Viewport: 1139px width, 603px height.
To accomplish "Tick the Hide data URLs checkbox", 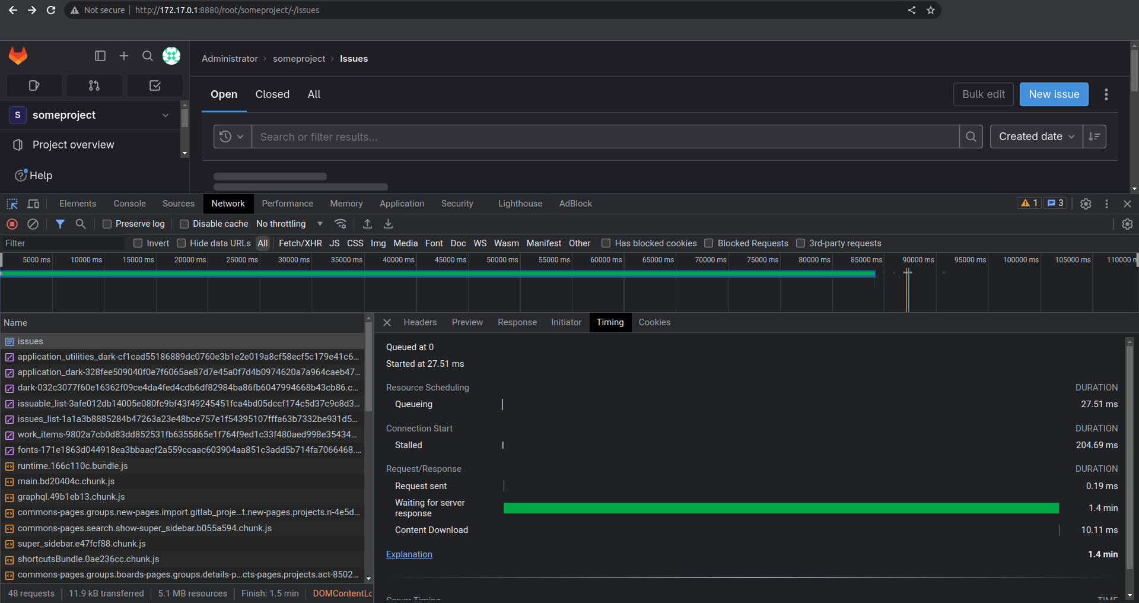I will click(182, 243).
